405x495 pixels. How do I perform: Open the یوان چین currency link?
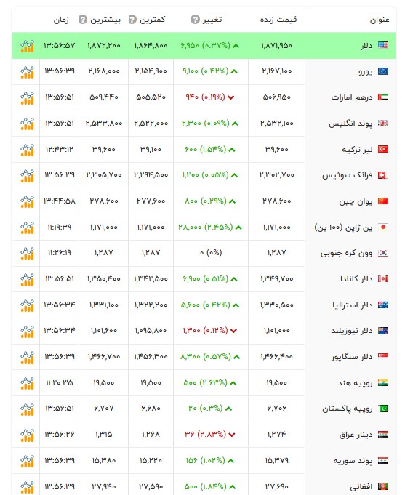(356, 202)
